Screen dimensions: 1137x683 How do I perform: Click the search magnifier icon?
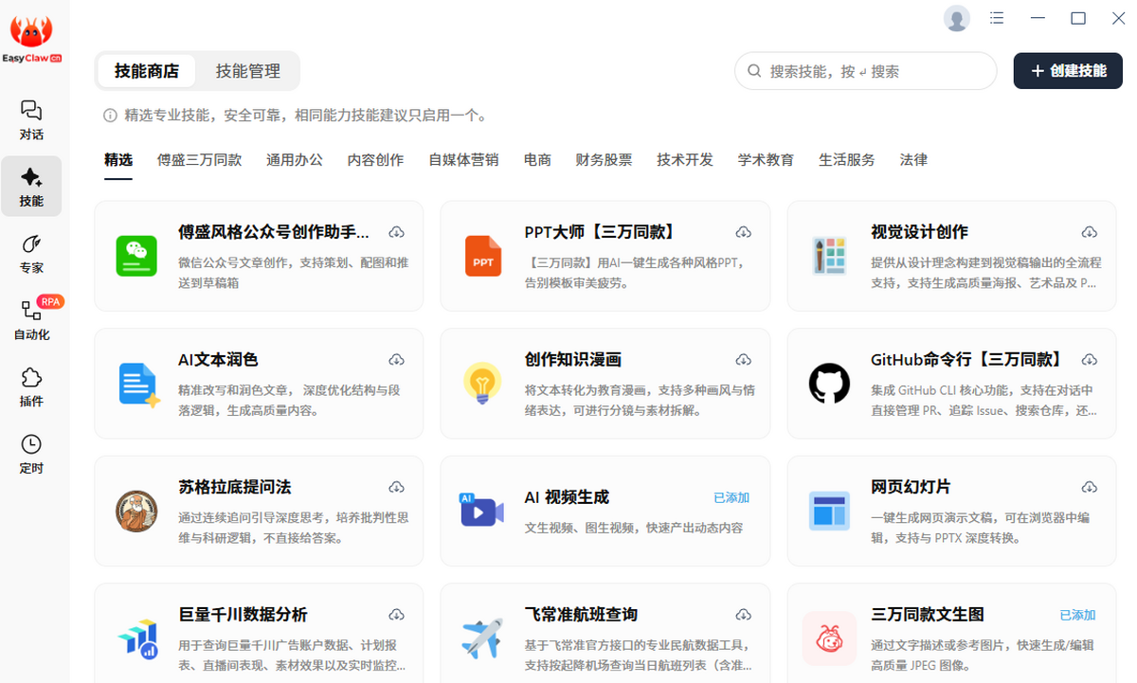[755, 71]
